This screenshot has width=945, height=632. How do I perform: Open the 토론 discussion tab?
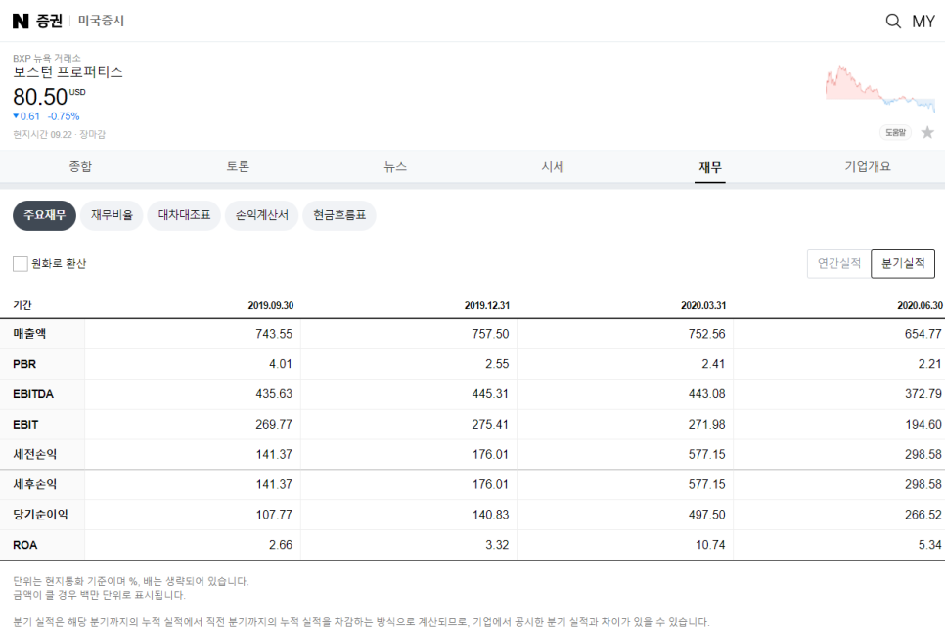pos(238,167)
